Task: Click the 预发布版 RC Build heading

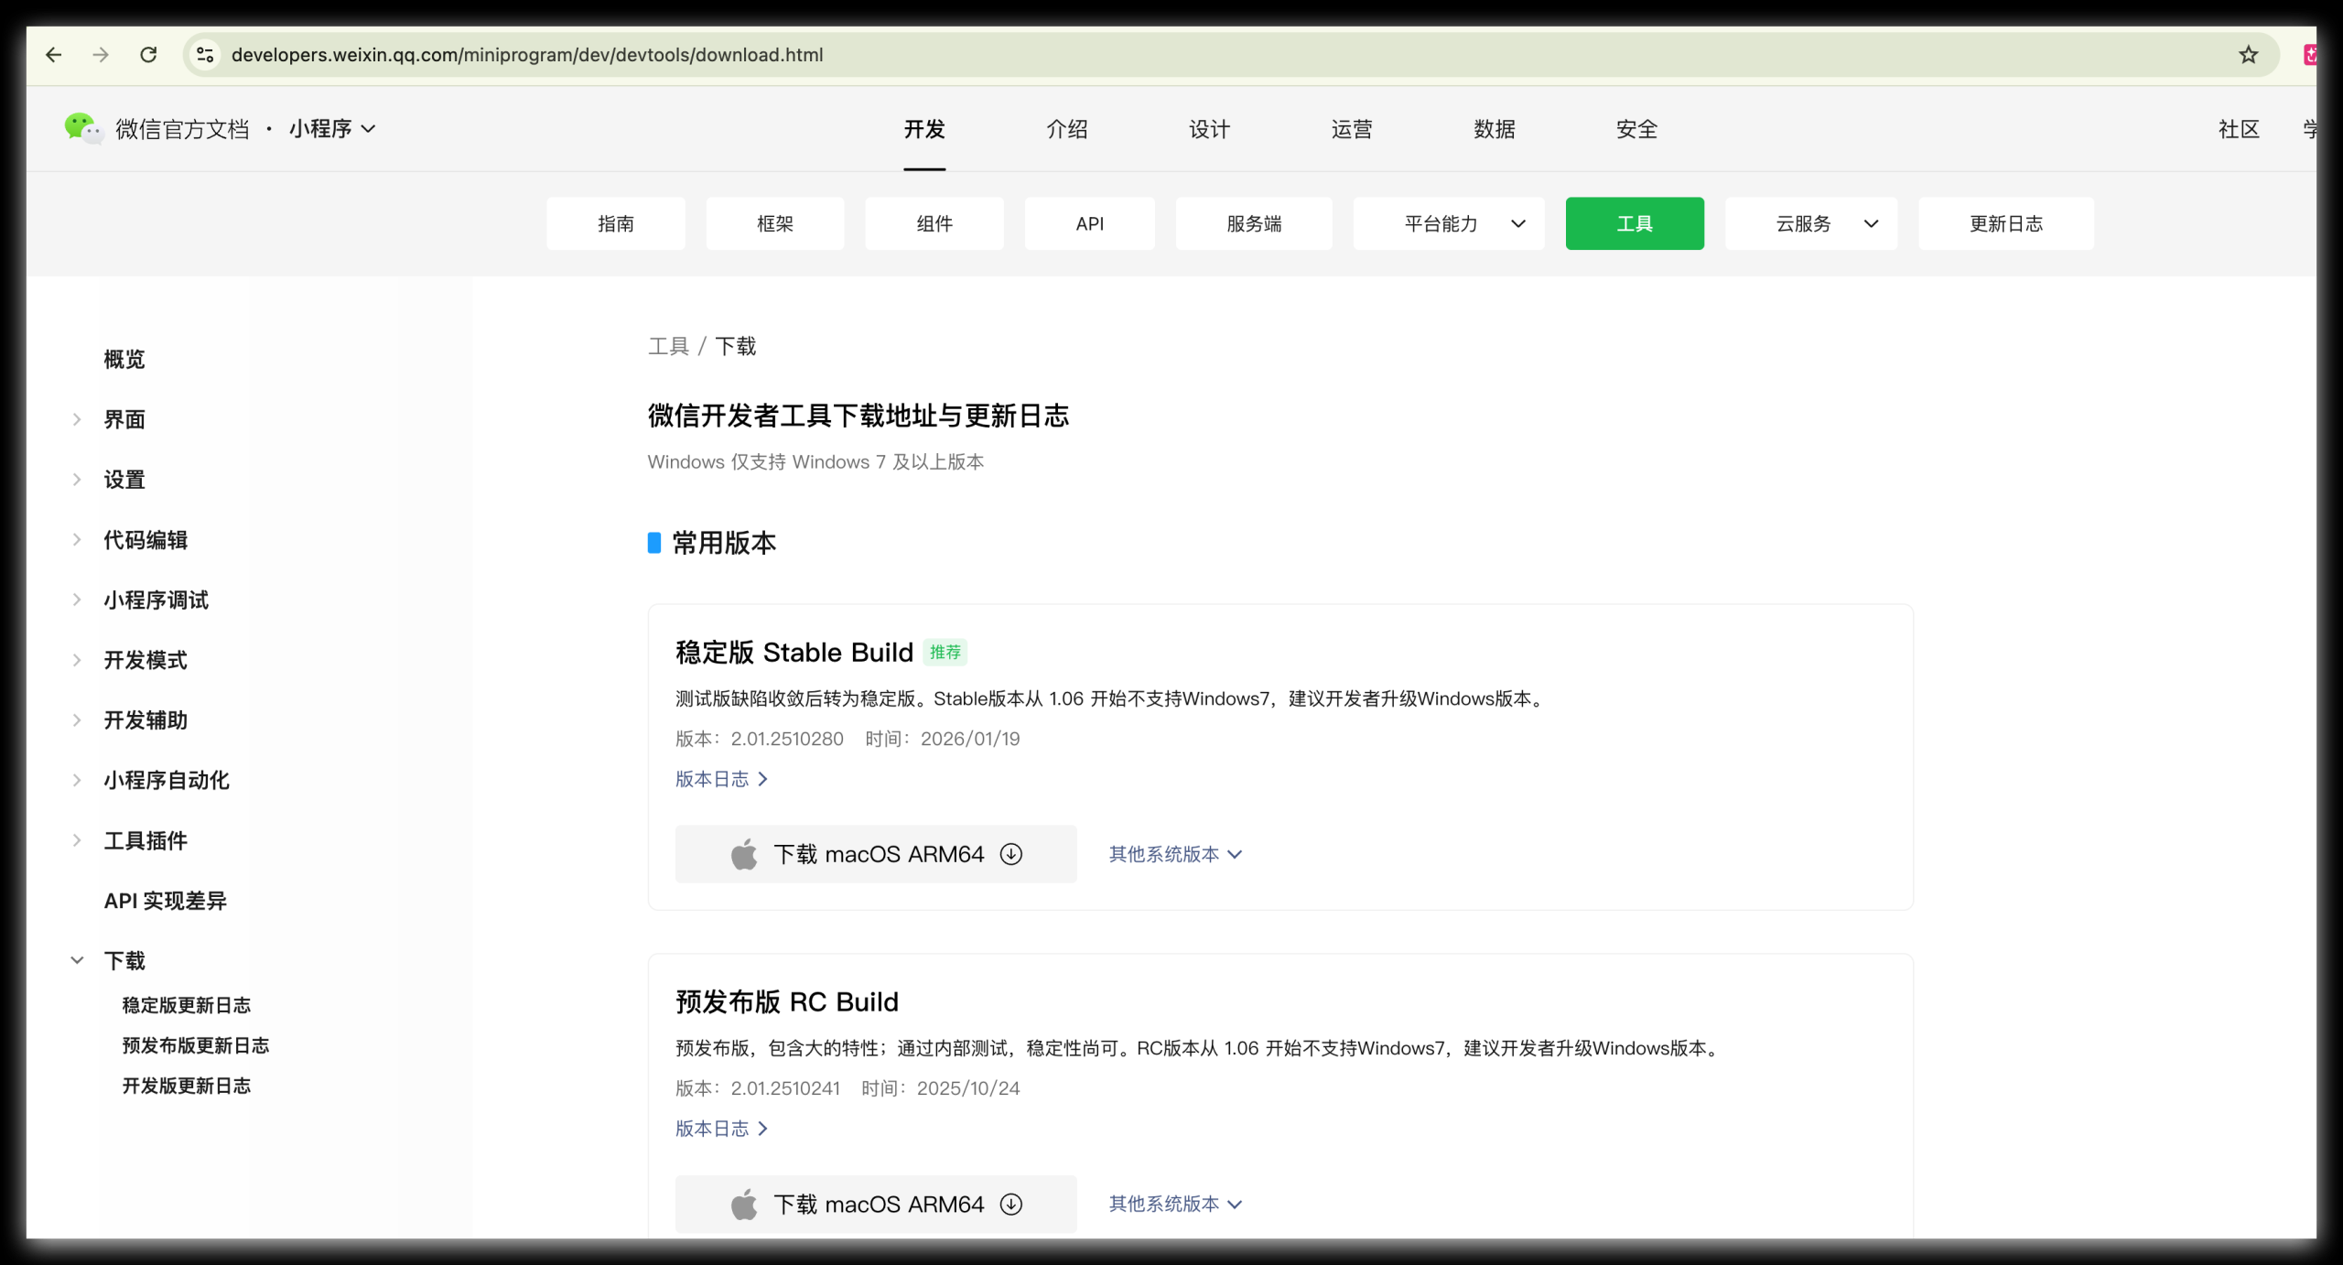Action: pos(787,1001)
